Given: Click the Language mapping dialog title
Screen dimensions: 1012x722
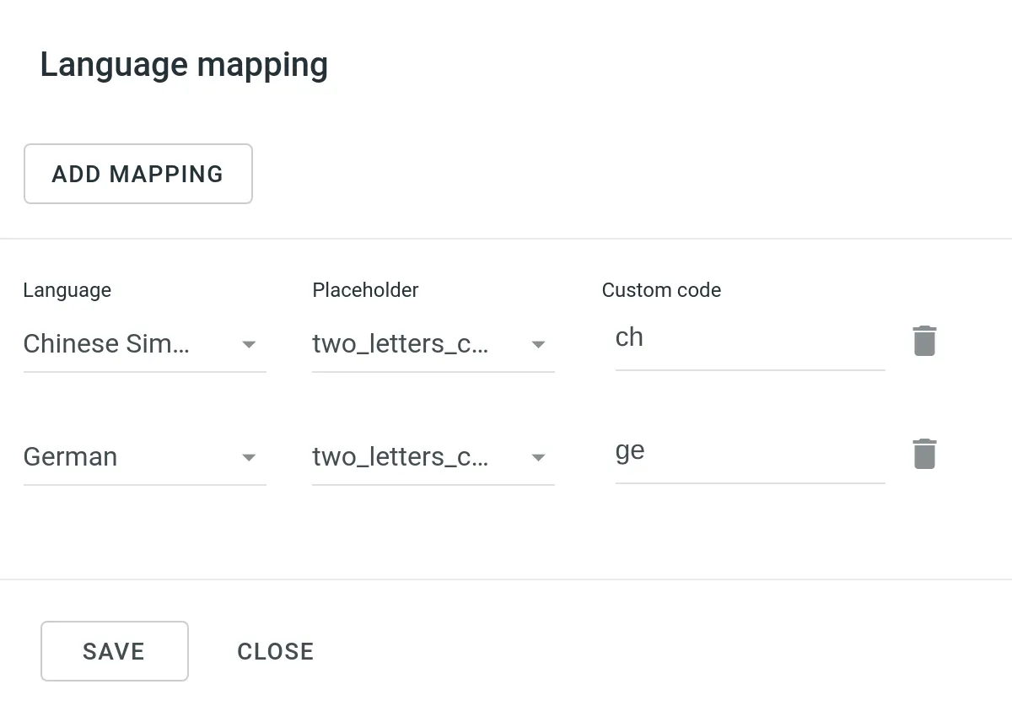Looking at the screenshot, I should tap(184, 64).
